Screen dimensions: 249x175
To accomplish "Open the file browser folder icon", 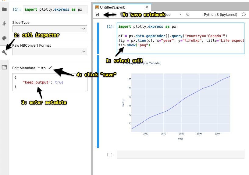I will tap(4, 9).
